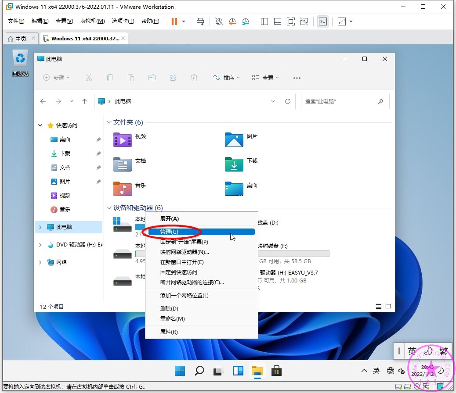Click the Cut icon in Explorer toolbar
This screenshot has height=393, width=456.
(x=89, y=78)
